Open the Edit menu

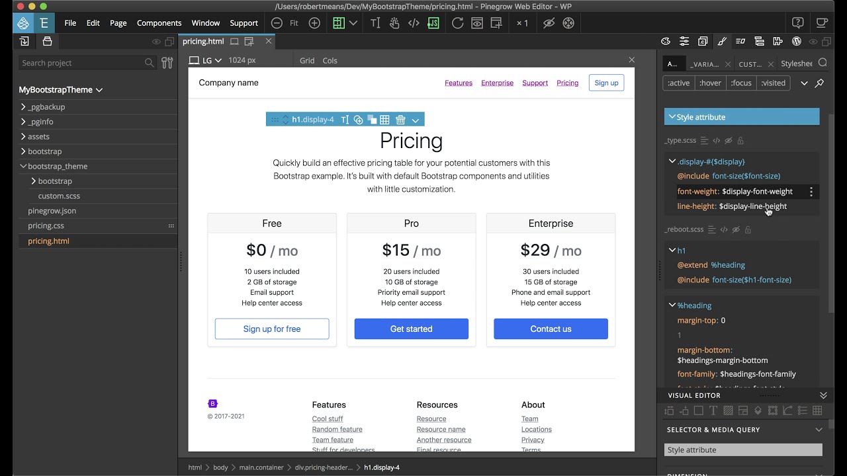(93, 22)
